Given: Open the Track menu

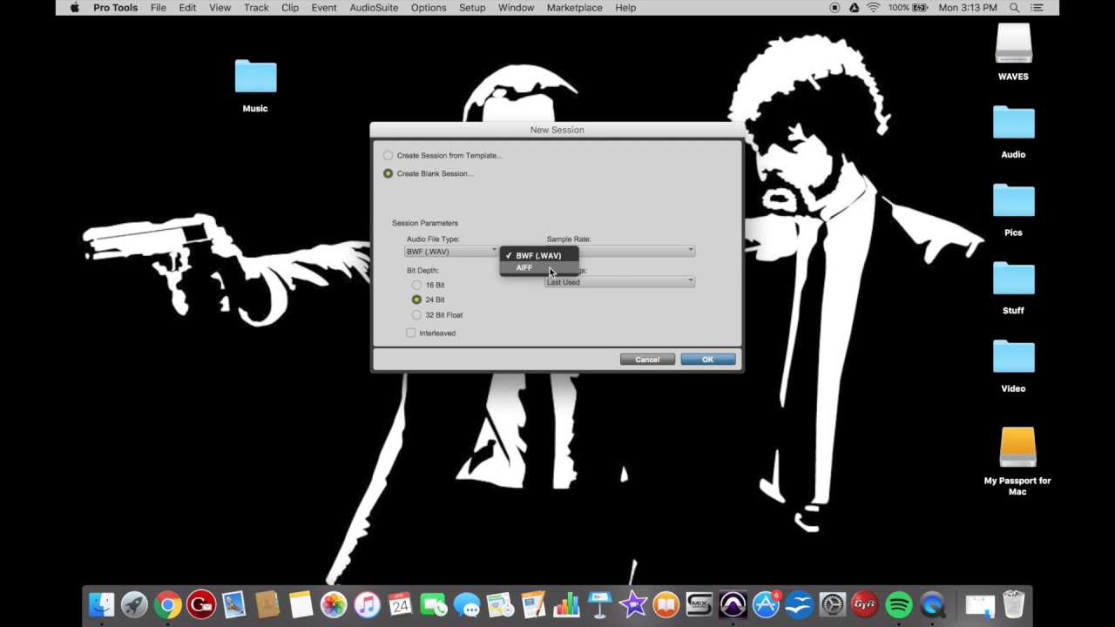Looking at the screenshot, I should [x=256, y=8].
